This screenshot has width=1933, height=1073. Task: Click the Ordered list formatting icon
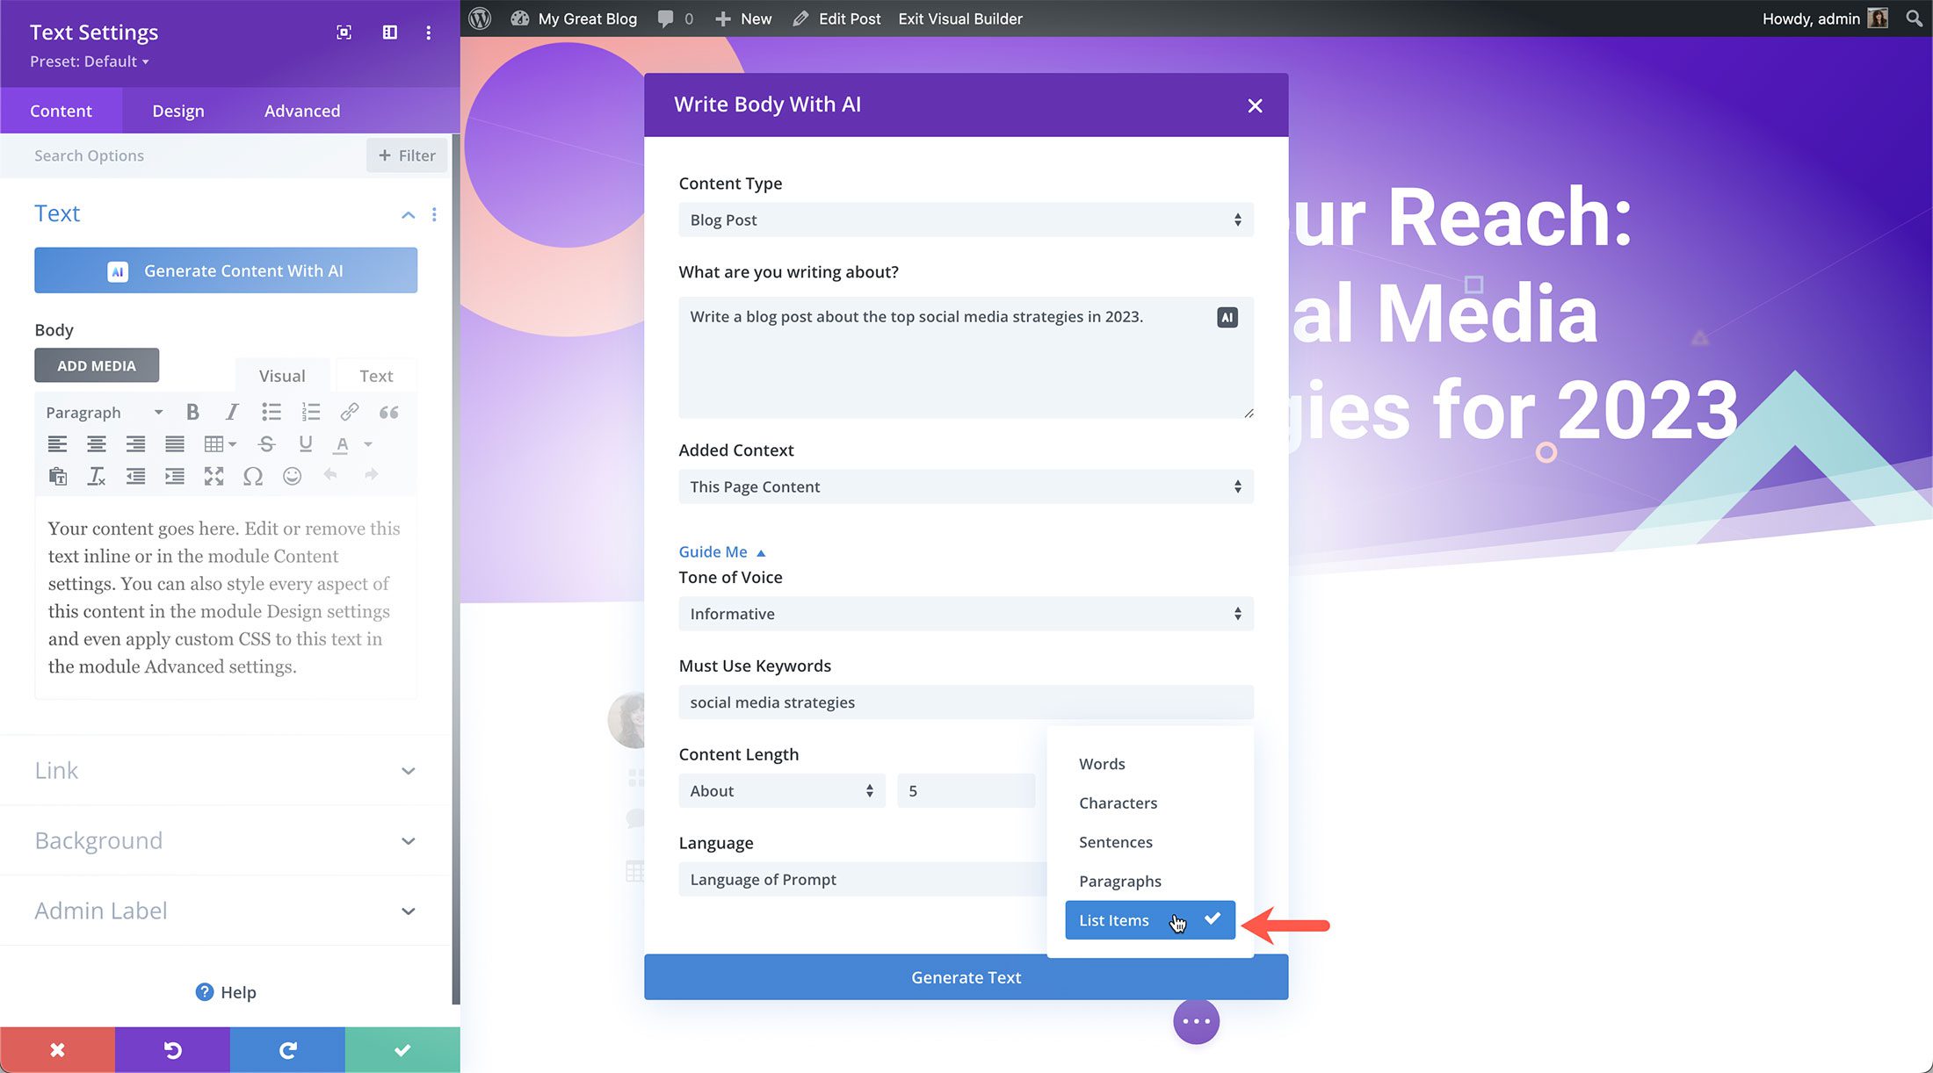[311, 413]
